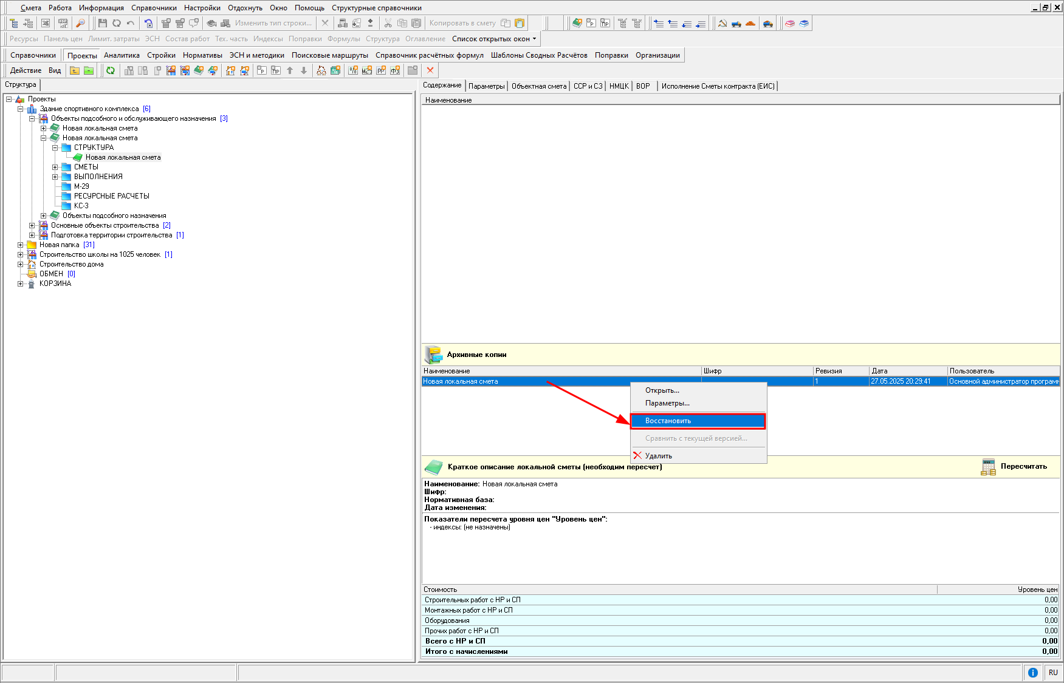This screenshot has height=683, width=1064.
Task: Choose Восстановить in the context menu
Action: click(668, 421)
